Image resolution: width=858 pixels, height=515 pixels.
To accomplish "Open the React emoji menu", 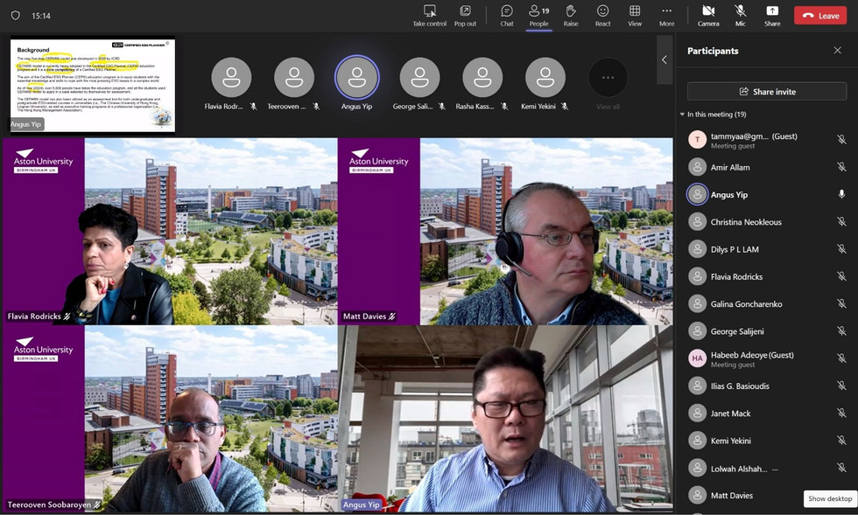I will tap(602, 15).
